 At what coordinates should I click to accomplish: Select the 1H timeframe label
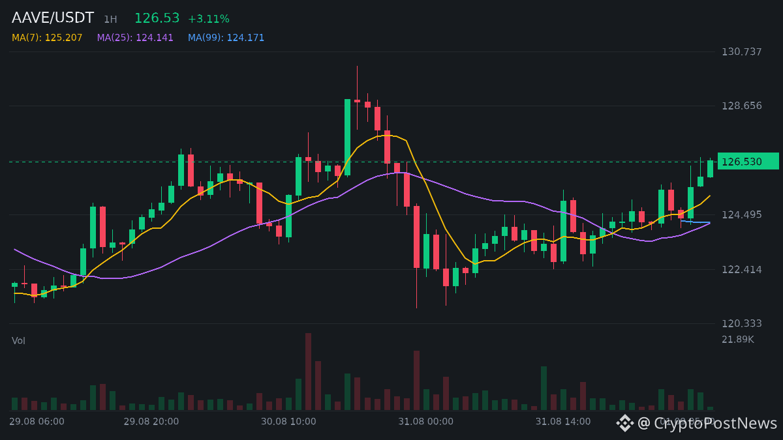(110, 20)
